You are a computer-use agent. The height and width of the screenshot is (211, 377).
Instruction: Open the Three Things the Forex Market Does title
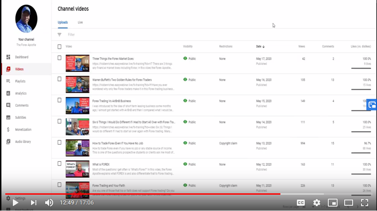pos(113,59)
